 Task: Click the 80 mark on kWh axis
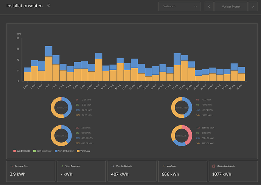18,38
